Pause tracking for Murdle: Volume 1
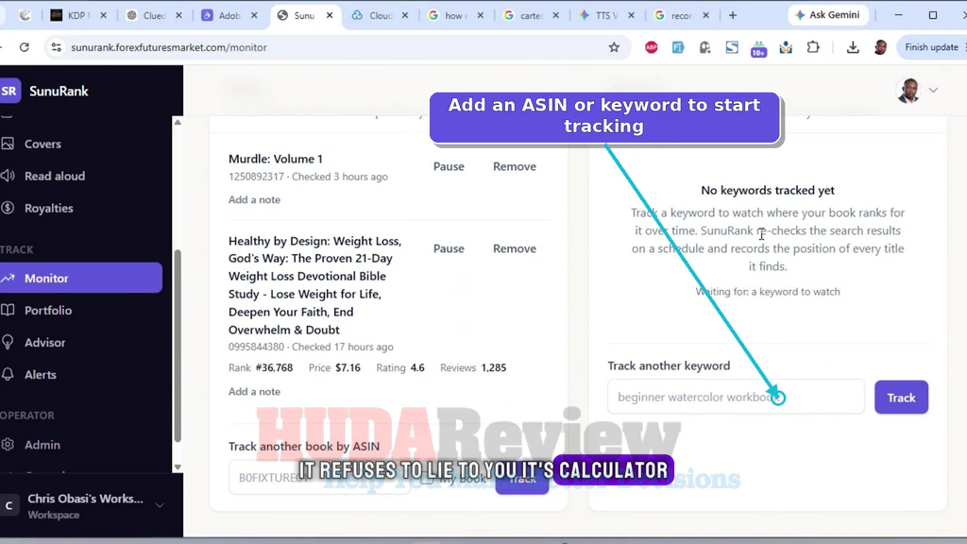The height and width of the screenshot is (544, 967). tap(449, 166)
